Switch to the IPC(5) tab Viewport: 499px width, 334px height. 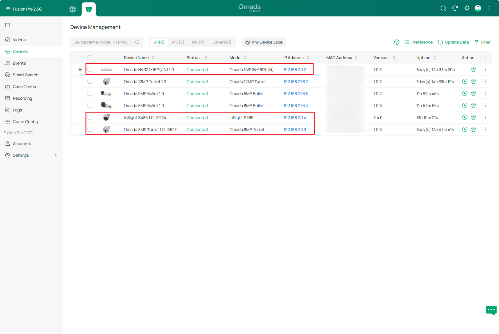[178, 42]
